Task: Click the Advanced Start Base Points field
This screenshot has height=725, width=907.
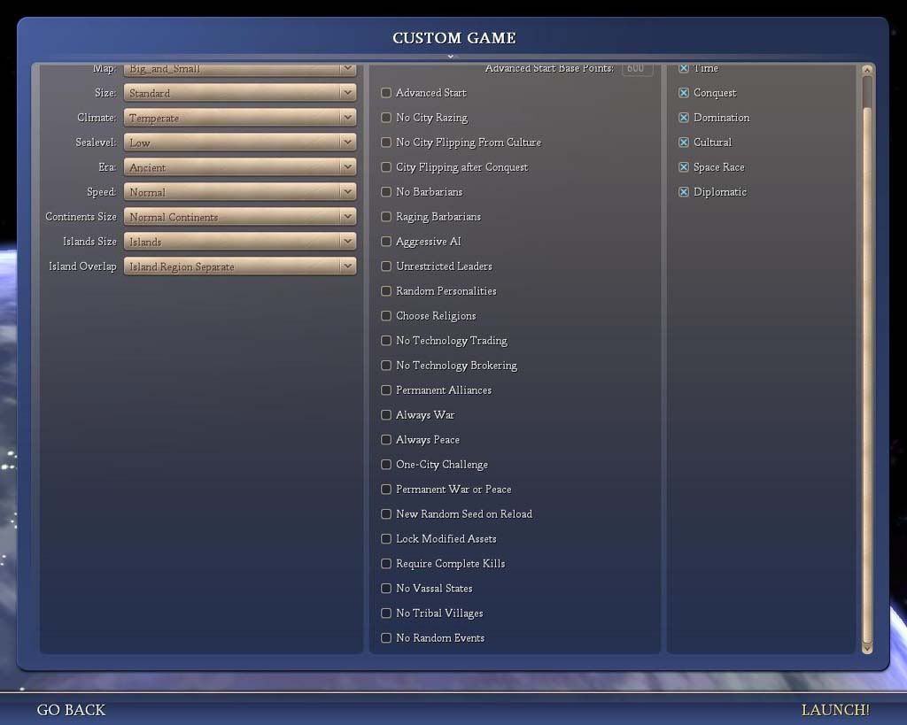Action: click(638, 69)
